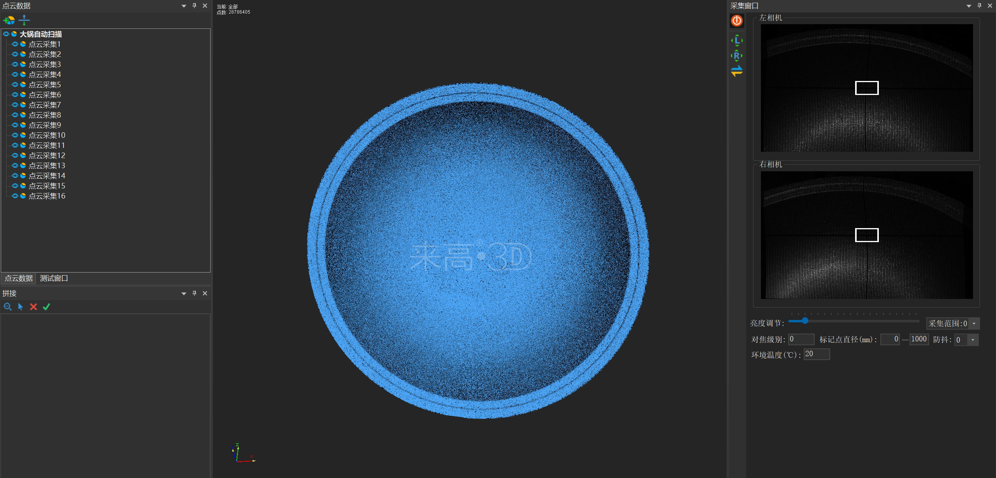
Task: Open the 防抖 dropdown
Action: tap(973, 340)
